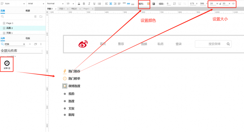Select the 时钟-空 clock widget thumbnail
Image resolution: width=244 pixels, height=132 pixels.
tap(7, 65)
